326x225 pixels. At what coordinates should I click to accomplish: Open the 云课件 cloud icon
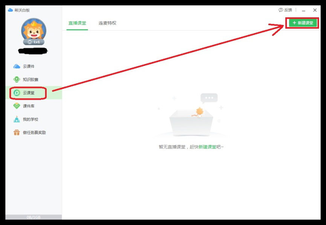17,67
